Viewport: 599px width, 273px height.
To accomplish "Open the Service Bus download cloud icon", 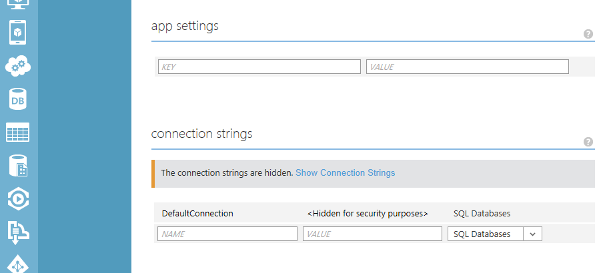I will pyautogui.click(x=18, y=232).
